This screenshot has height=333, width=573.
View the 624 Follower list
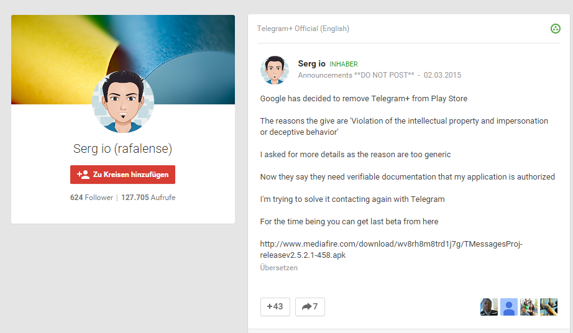(91, 198)
